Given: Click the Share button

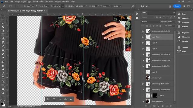Looking at the screenshot, I should tap(177, 6).
